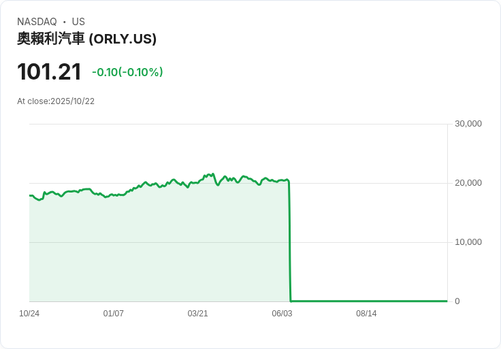Image resolution: width=501 pixels, height=349 pixels.
Task: Click the sharp vertical drop in the price line
Action: tap(290, 241)
